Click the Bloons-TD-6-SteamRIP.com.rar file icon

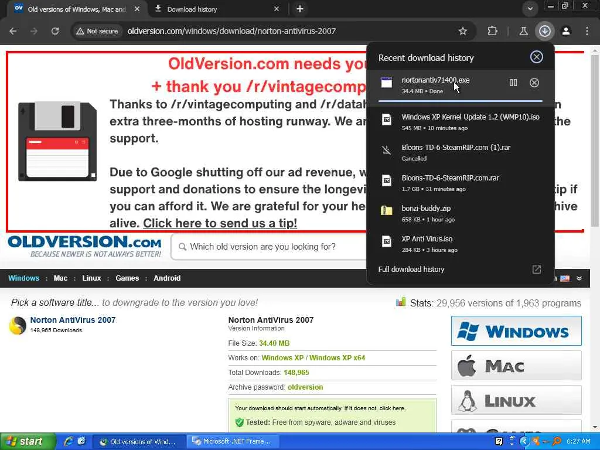(x=387, y=180)
